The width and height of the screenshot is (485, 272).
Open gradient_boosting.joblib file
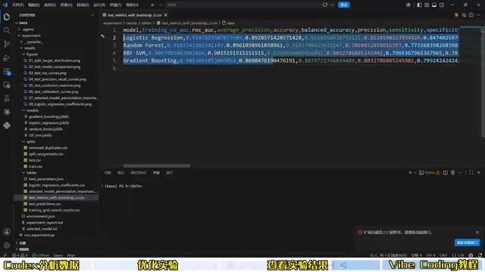[48, 116]
